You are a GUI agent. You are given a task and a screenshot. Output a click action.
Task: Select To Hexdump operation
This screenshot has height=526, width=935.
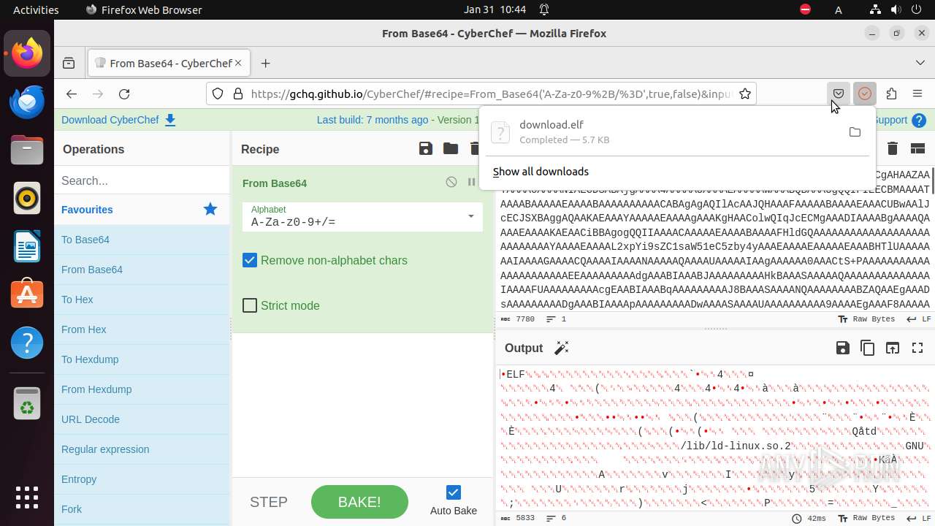pos(142,359)
